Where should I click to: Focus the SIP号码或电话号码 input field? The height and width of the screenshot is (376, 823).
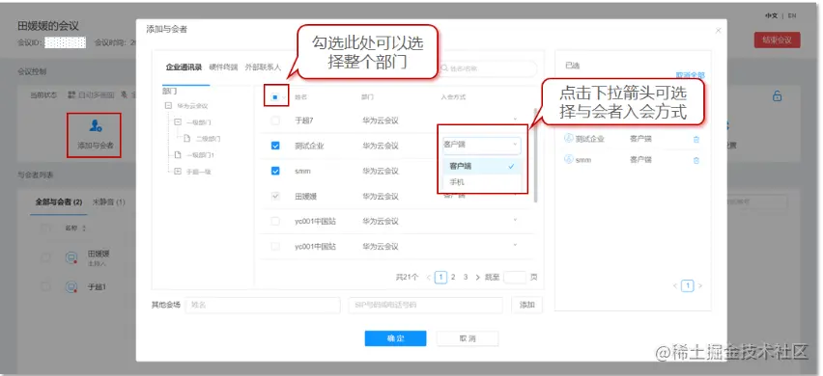click(x=425, y=305)
